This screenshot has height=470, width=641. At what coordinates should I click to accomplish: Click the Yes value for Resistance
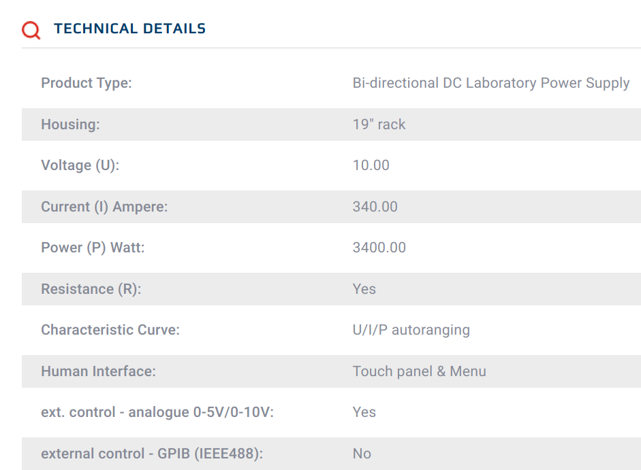364,289
